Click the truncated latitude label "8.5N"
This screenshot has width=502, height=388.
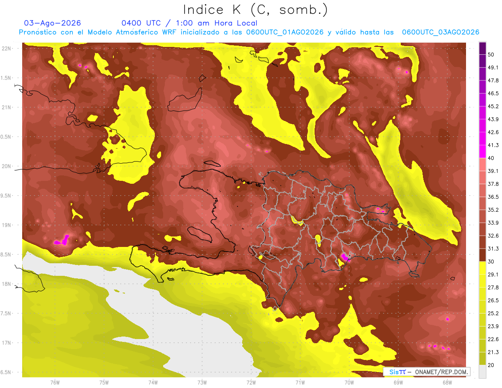click(x=6, y=254)
